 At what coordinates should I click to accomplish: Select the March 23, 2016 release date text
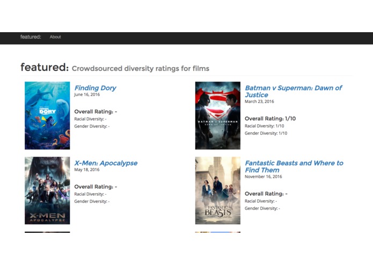259,101
